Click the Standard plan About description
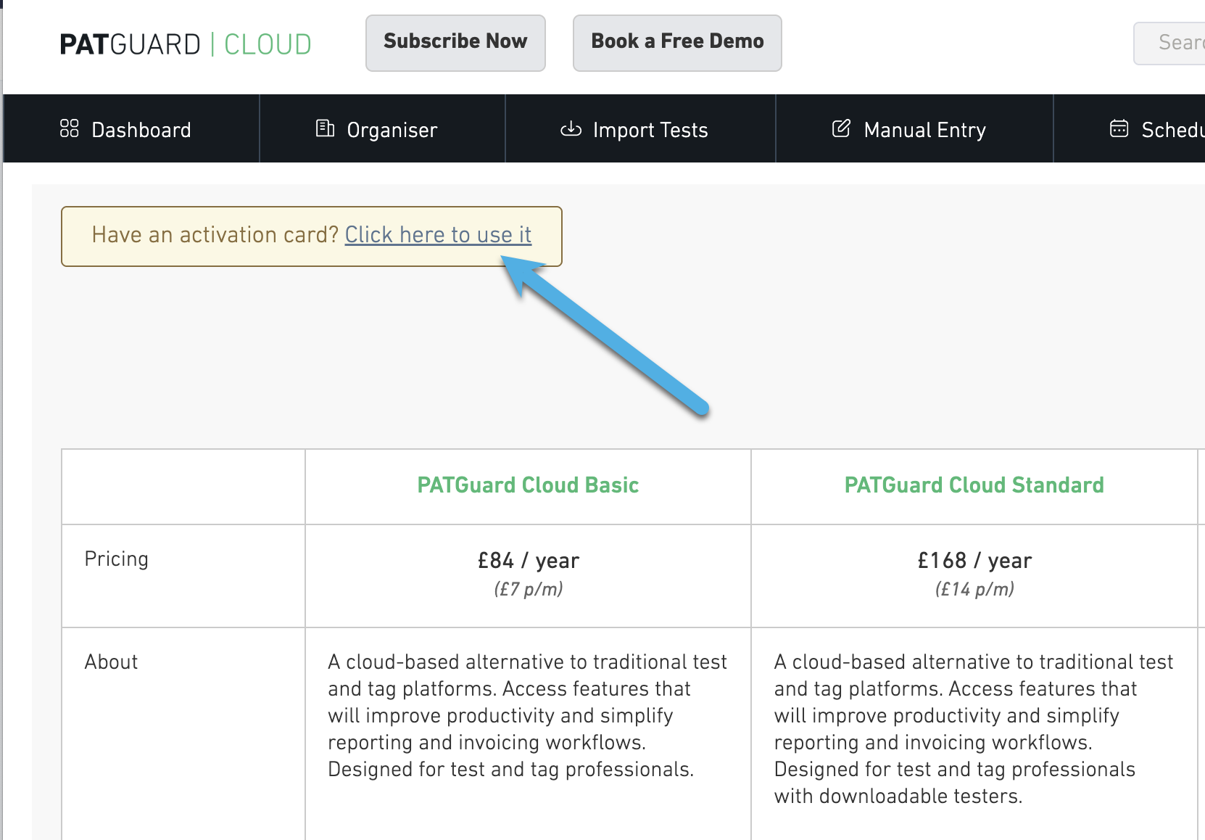This screenshot has width=1205, height=840. click(x=973, y=728)
